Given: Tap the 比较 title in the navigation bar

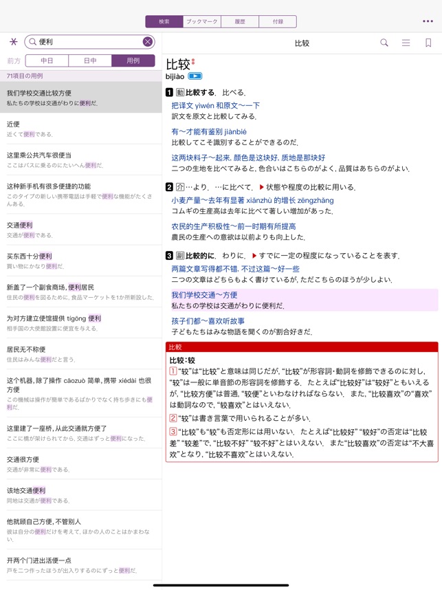Looking at the screenshot, I should tap(302, 43).
